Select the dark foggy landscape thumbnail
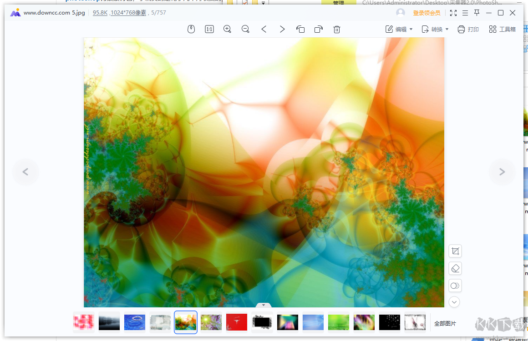Image resolution: width=528 pixels, height=341 pixels. coord(109,322)
